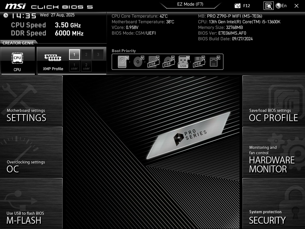
Task: Click the CLICK BIOS 5 title text
Action: 62,7
